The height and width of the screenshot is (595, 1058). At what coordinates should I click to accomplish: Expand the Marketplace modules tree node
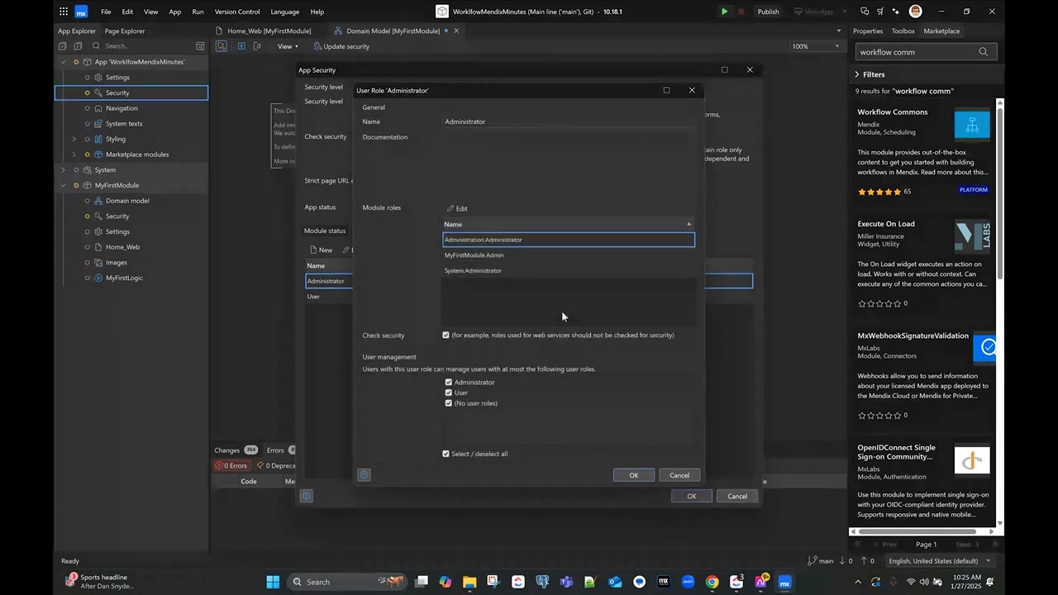(74, 155)
